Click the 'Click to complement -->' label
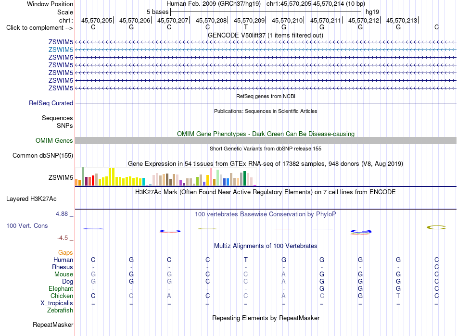This screenshot has width=457, height=336. pyautogui.click(x=39, y=28)
